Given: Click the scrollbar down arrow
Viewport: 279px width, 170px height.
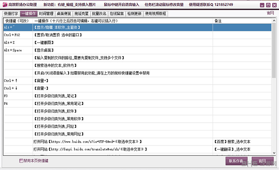Looking at the screenshot, I should 274,153.
